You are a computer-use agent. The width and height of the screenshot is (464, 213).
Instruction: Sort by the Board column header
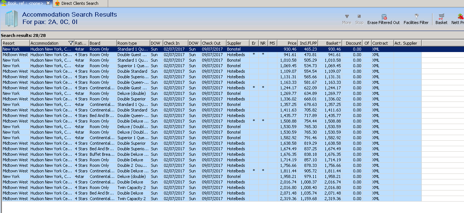pyautogui.click(x=103, y=43)
